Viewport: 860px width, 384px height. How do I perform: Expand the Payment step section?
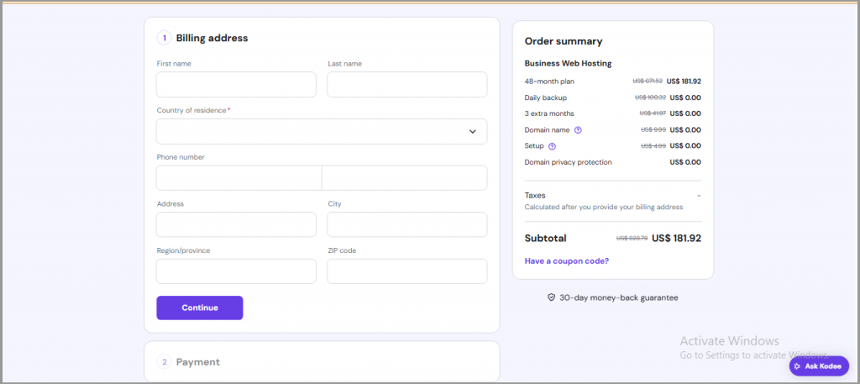322,362
